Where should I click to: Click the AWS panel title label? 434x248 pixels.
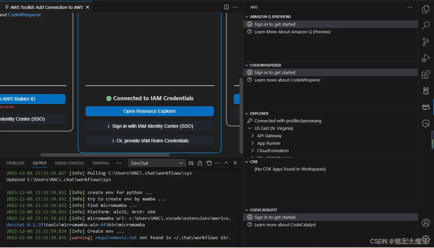click(254, 7)
